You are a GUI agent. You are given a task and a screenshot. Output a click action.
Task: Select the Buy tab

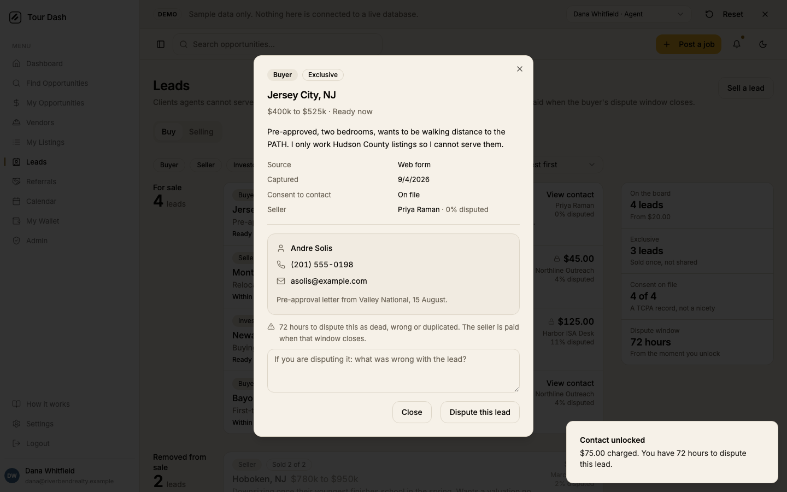coord(168,132)
